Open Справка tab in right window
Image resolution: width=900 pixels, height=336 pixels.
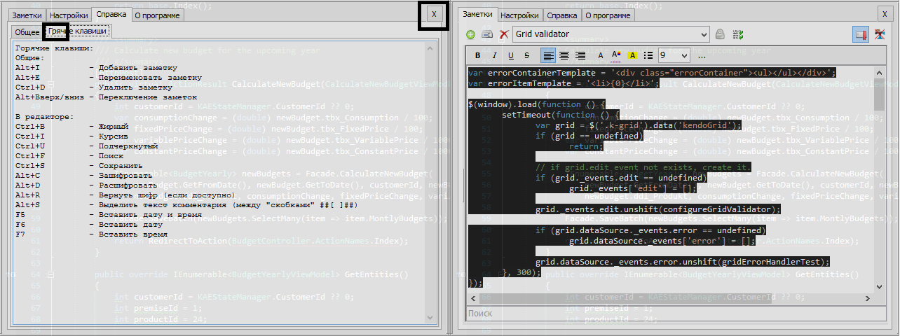(562, 15)
